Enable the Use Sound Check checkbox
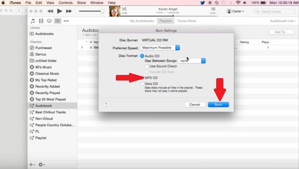Viewport: 299px width, 169px height. tap(147, 66)
